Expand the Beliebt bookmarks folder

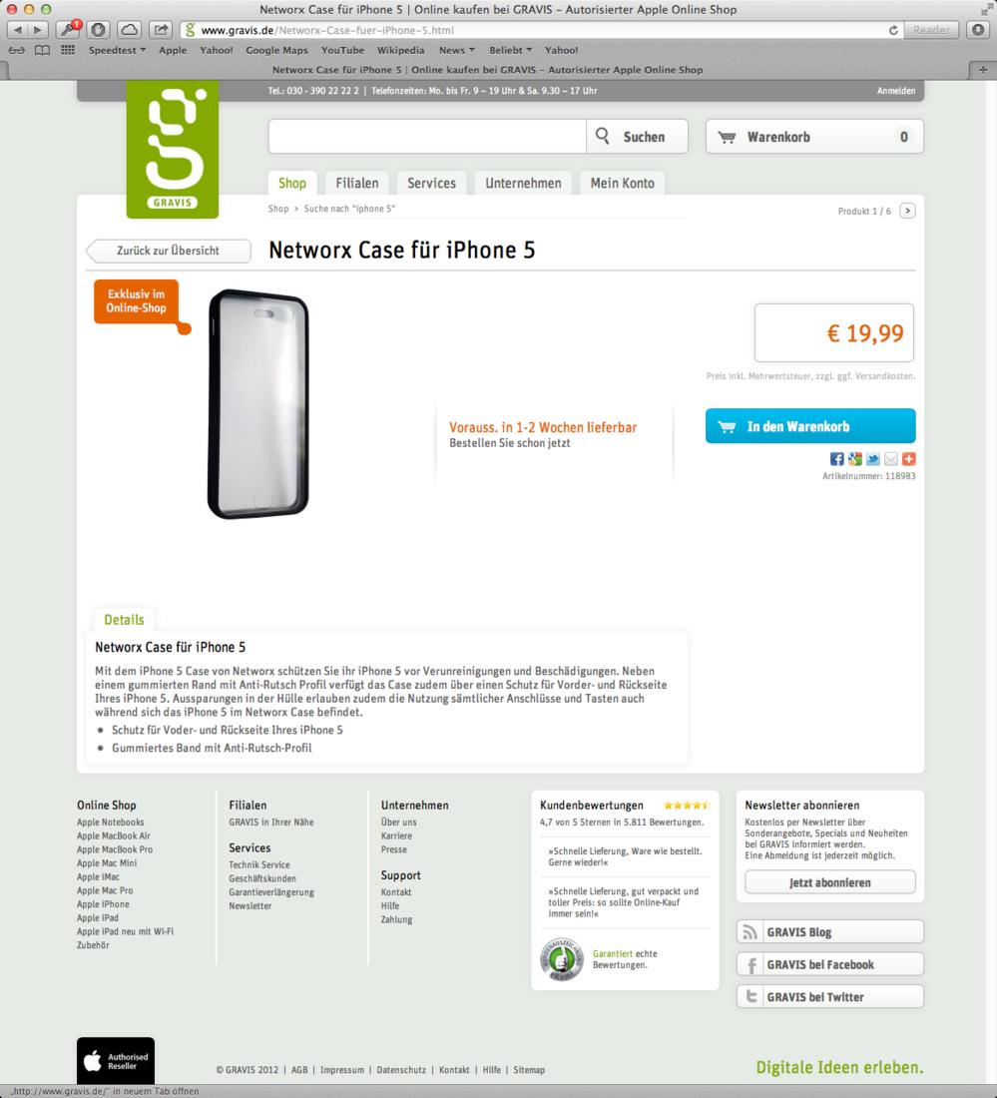[510, 50]
